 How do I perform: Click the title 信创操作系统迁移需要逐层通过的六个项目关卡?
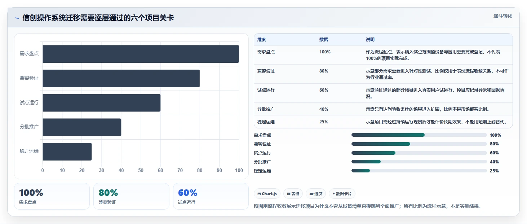[x=98, y=18]
